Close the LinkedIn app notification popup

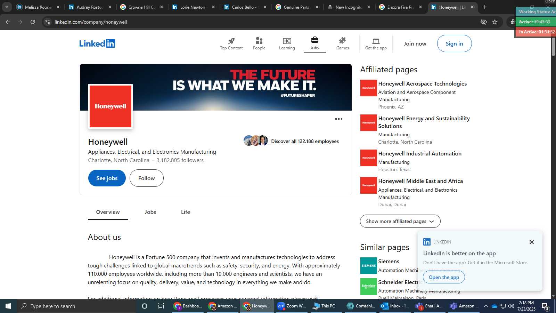[531, 242]
